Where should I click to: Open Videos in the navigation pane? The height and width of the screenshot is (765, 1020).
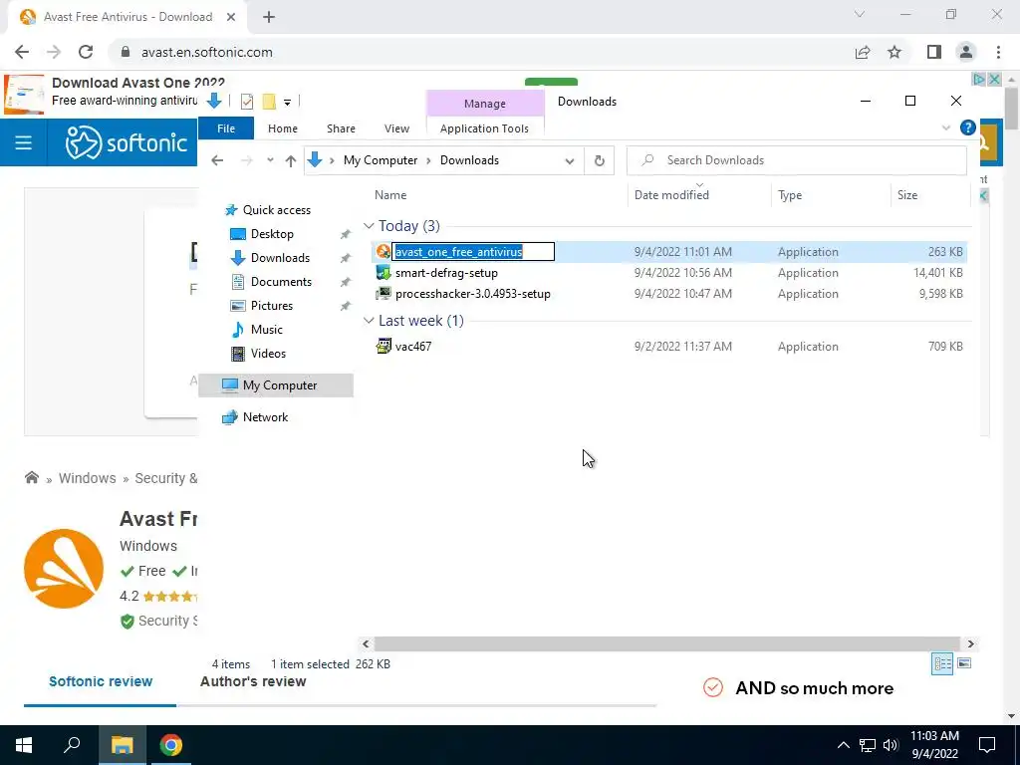click(268, 354)
